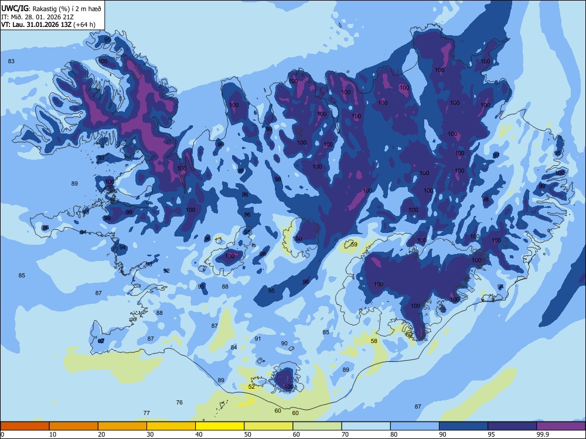
Task: Click the title line 'UWC/IG: Rakastig (%) í 2 m hæð'
Action: point(51,9)
